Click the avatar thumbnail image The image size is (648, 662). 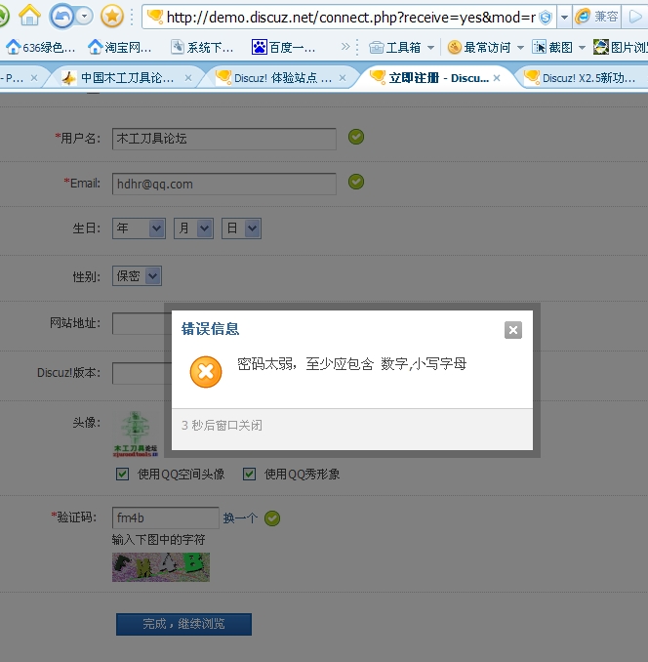[136, 434]
